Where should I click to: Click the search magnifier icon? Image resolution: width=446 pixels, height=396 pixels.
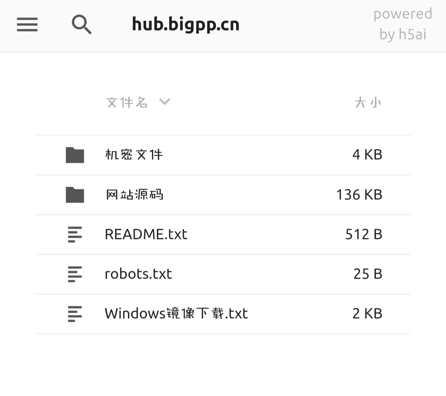pyautogui.click(x=81, y=25)
